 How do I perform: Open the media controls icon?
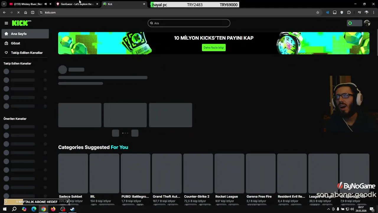(x=359, y=12)
